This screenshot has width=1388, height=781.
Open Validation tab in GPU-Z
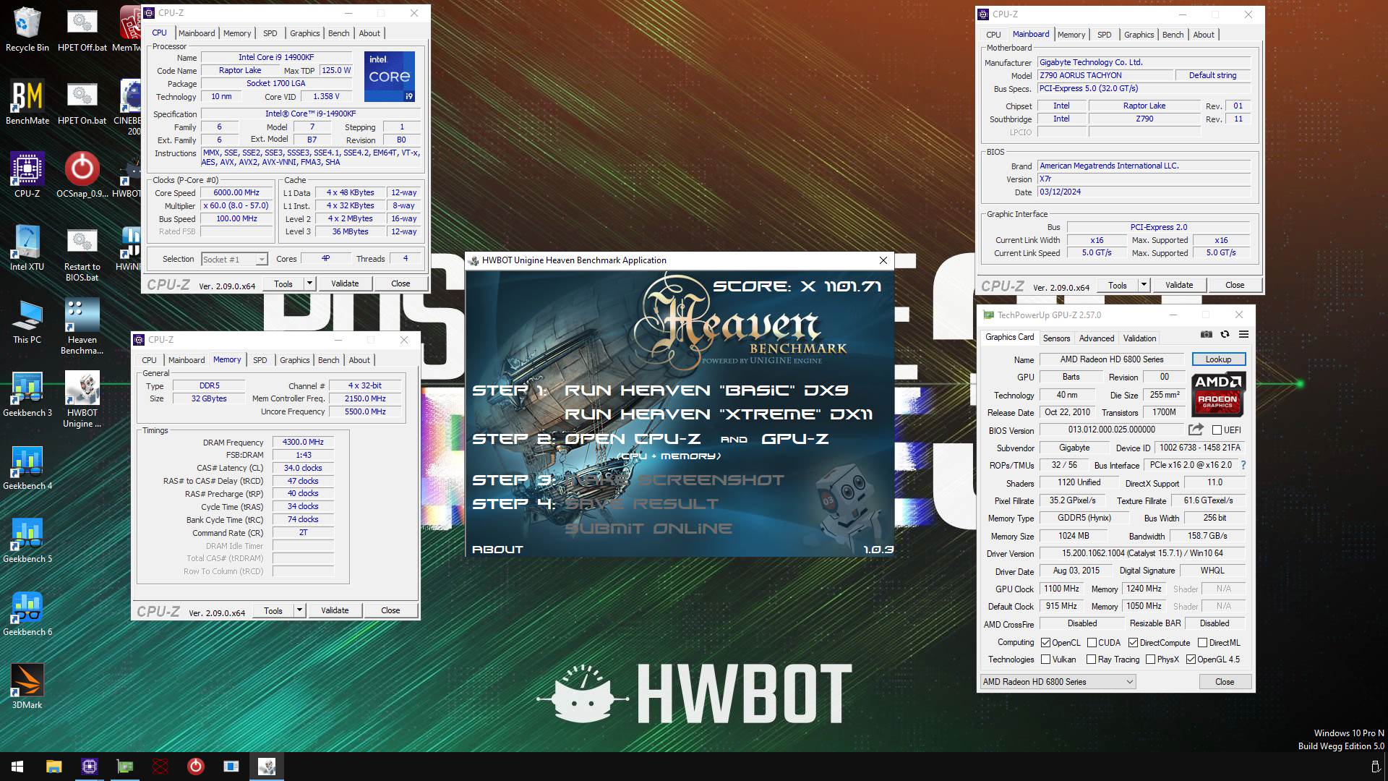pos(1139,338)
